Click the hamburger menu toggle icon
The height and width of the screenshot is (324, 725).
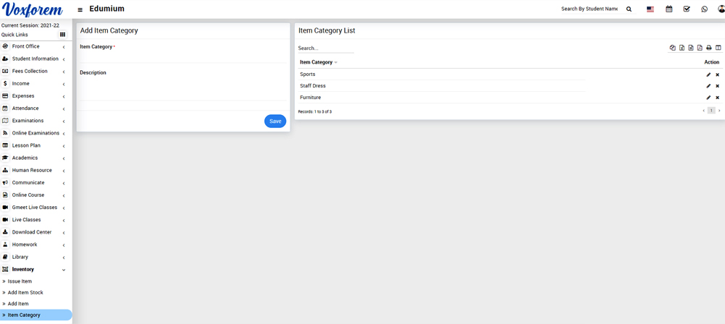(x=80, y=9)
